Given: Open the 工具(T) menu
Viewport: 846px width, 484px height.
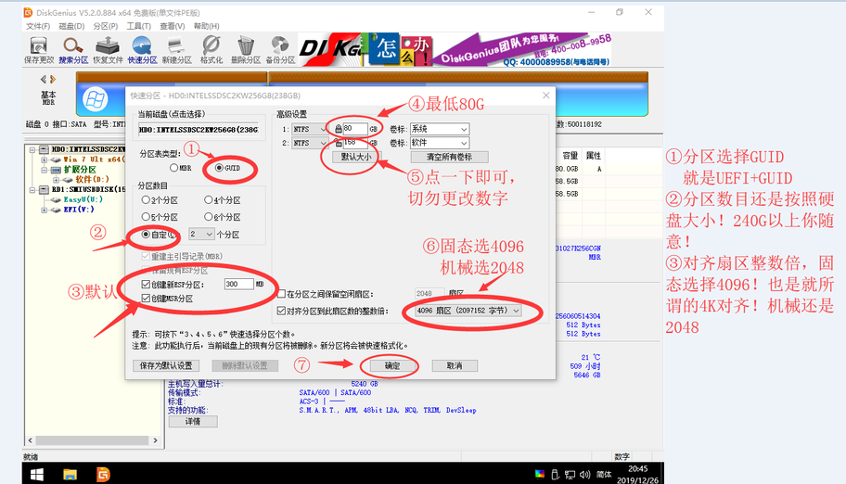Looking at the screenshot, I should point(138,26).
